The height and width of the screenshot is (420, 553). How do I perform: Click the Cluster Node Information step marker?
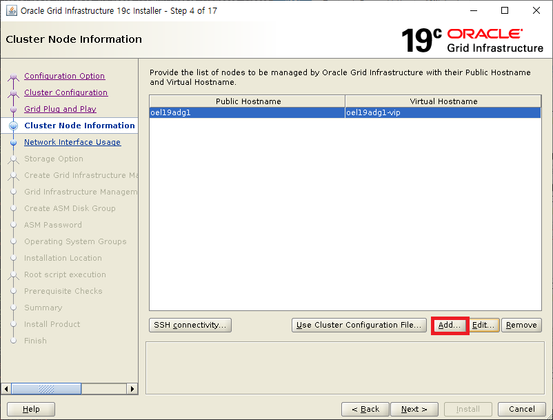pos(13,126)
